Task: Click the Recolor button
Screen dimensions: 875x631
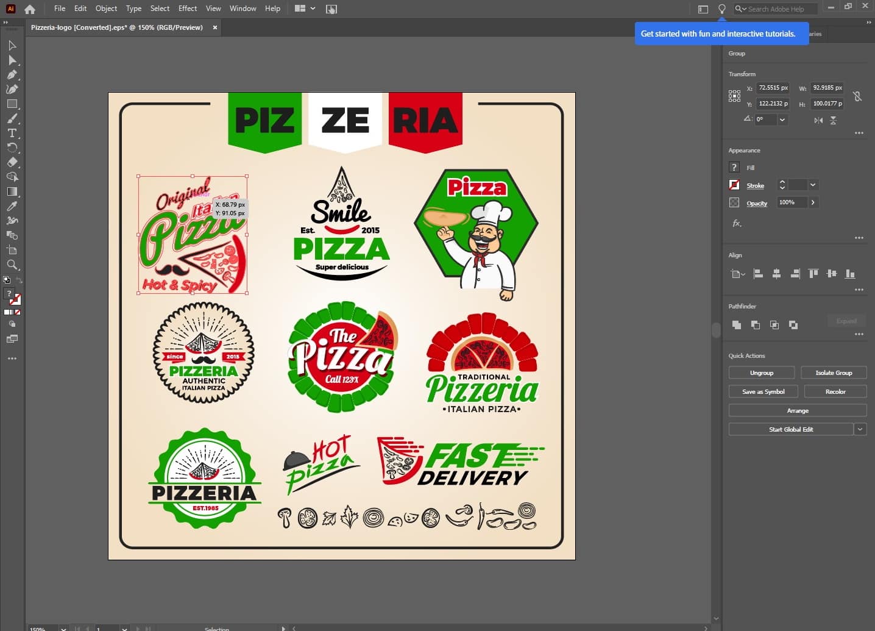Action: 835,391
